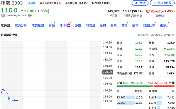Open the 多空 tab

[x=78, y=25]
